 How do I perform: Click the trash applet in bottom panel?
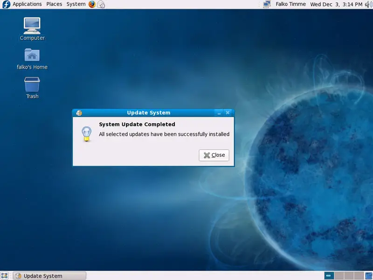(369, 276)
